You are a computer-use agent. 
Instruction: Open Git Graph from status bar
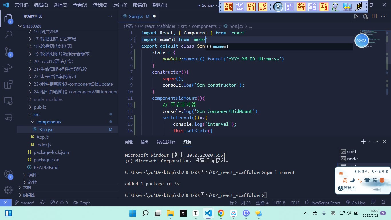coord(82,203)
